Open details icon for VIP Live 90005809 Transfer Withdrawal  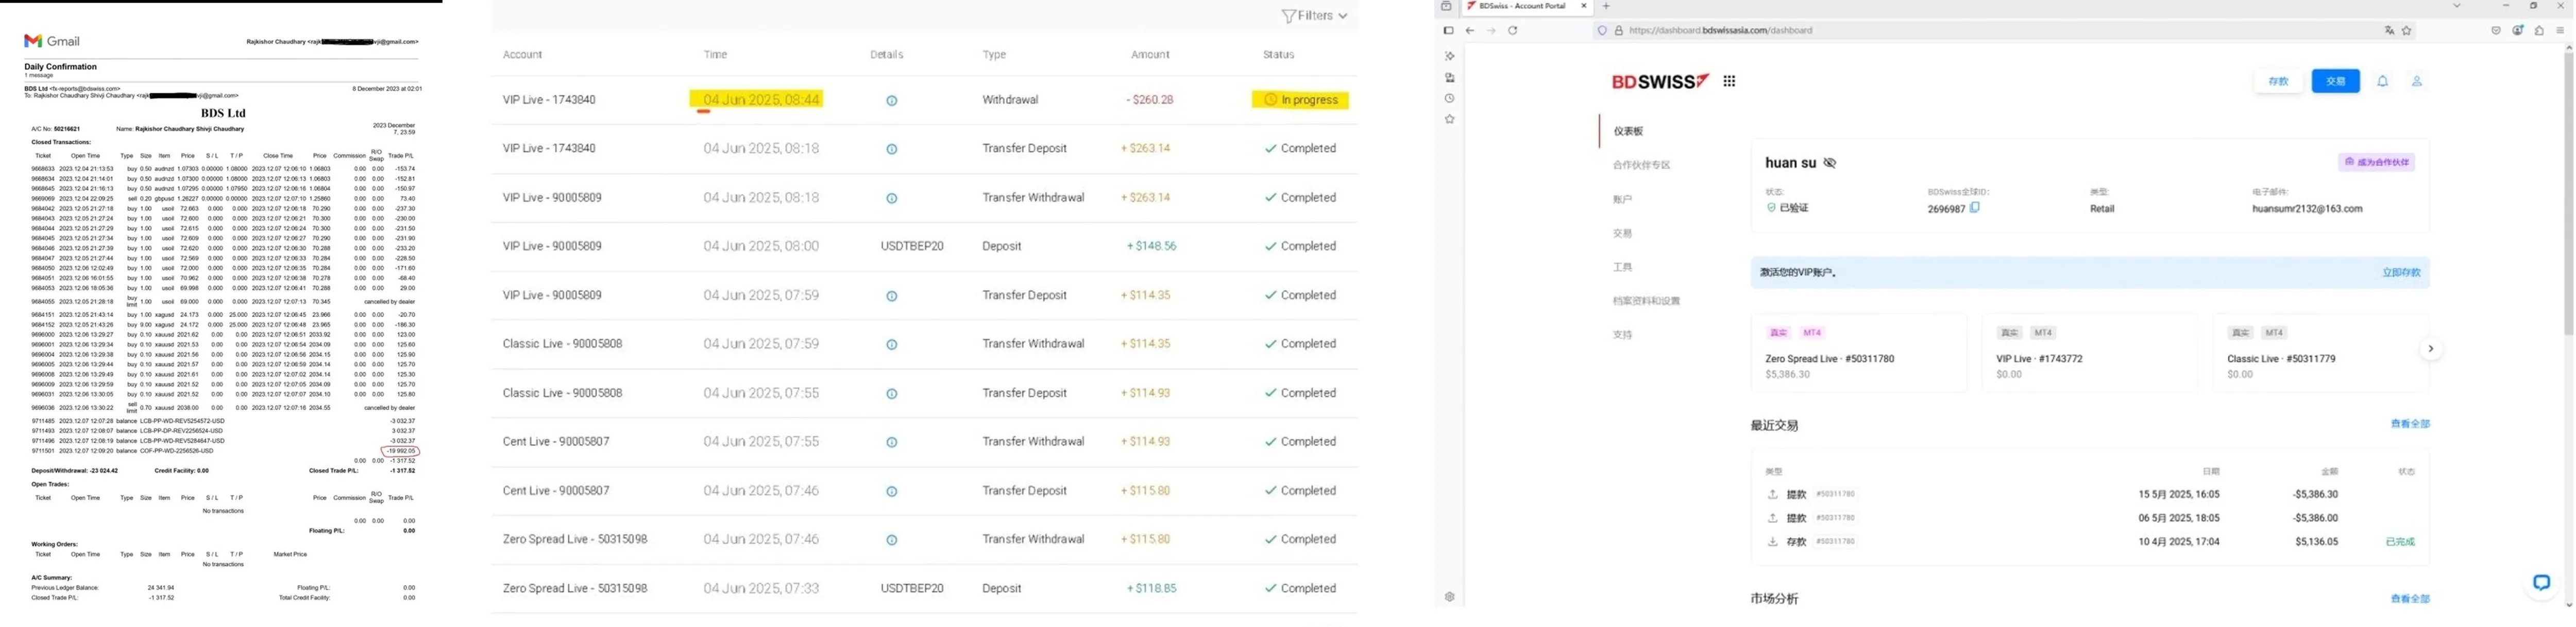pyautogui.click(x=891, y=198)
